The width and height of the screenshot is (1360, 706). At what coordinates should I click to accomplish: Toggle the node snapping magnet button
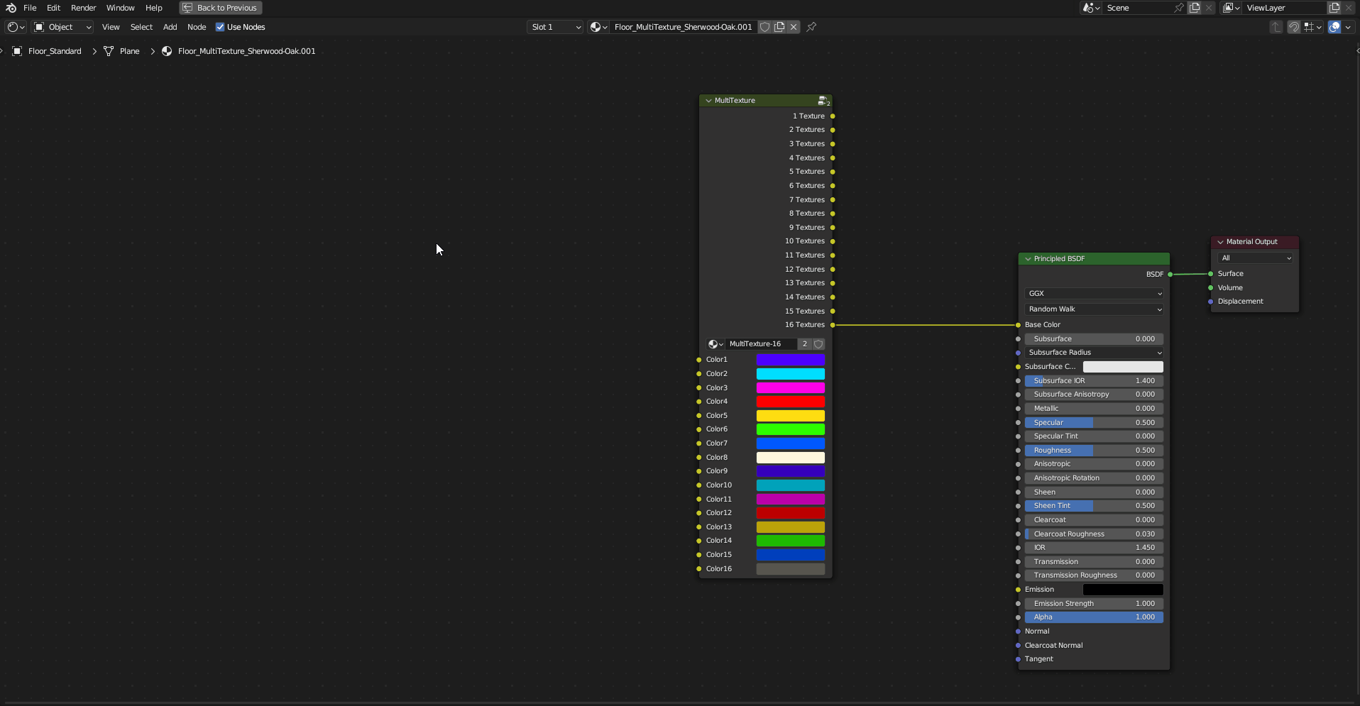click(x=1294, y=27)
